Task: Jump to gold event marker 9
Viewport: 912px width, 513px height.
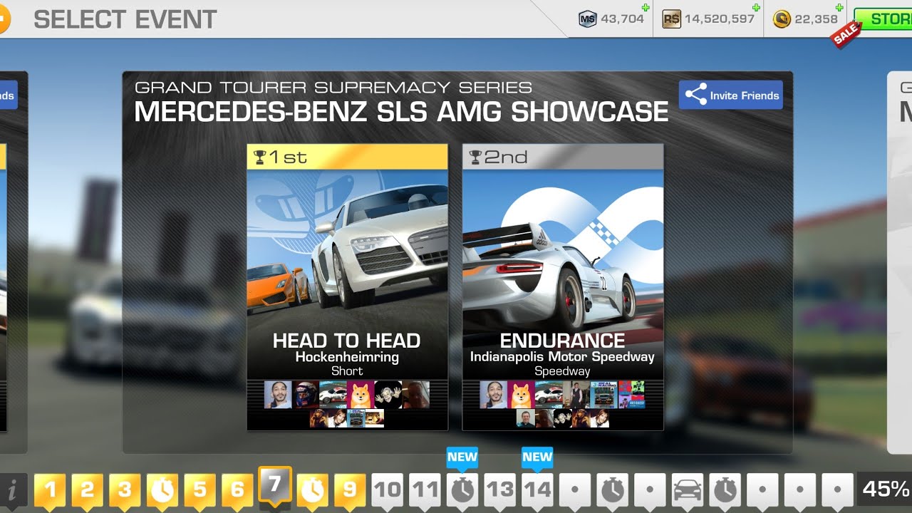Action: 350,490
